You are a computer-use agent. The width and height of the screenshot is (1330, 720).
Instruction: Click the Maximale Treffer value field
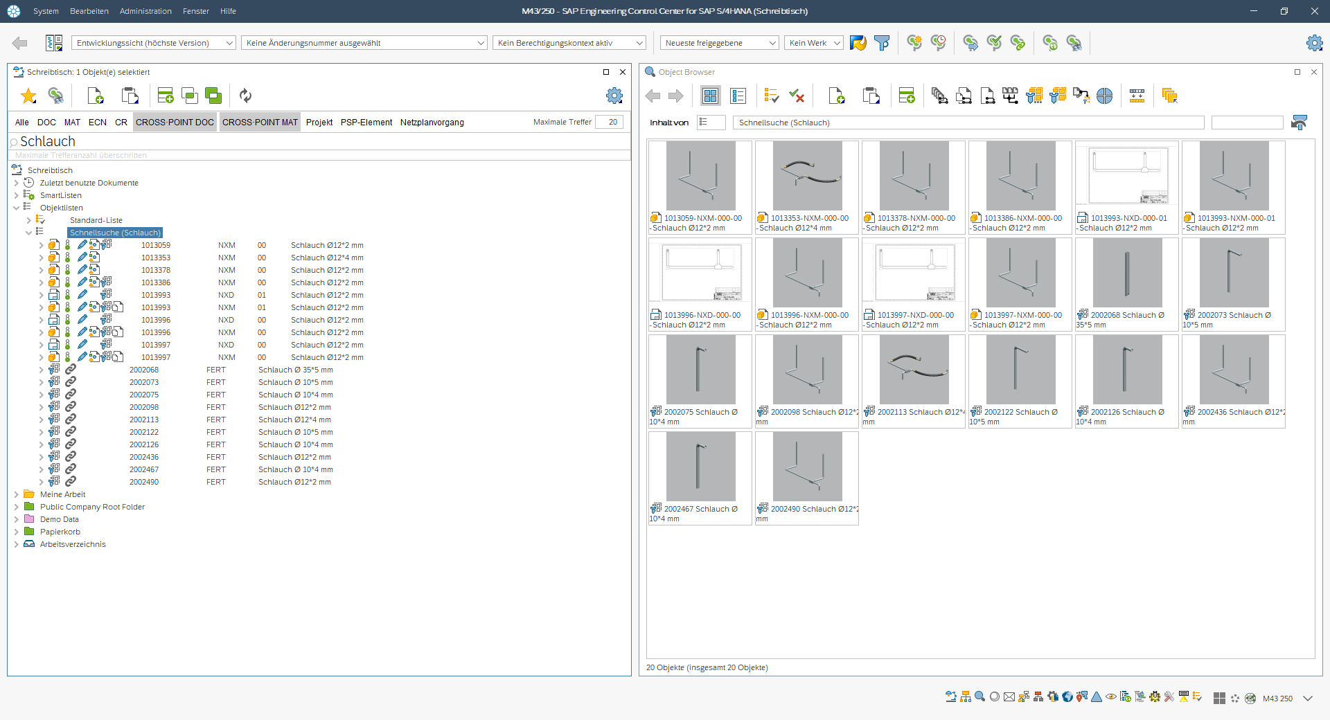609,122
